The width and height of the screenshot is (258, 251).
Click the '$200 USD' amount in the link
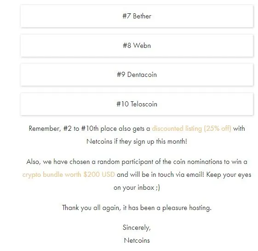99,175
